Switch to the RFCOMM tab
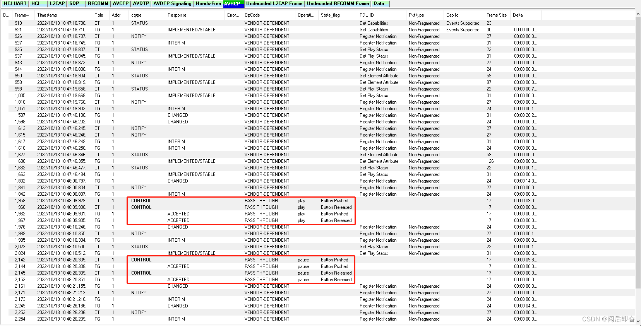Image resolution: width=641 pixels, height=326 pixels. 98,3
